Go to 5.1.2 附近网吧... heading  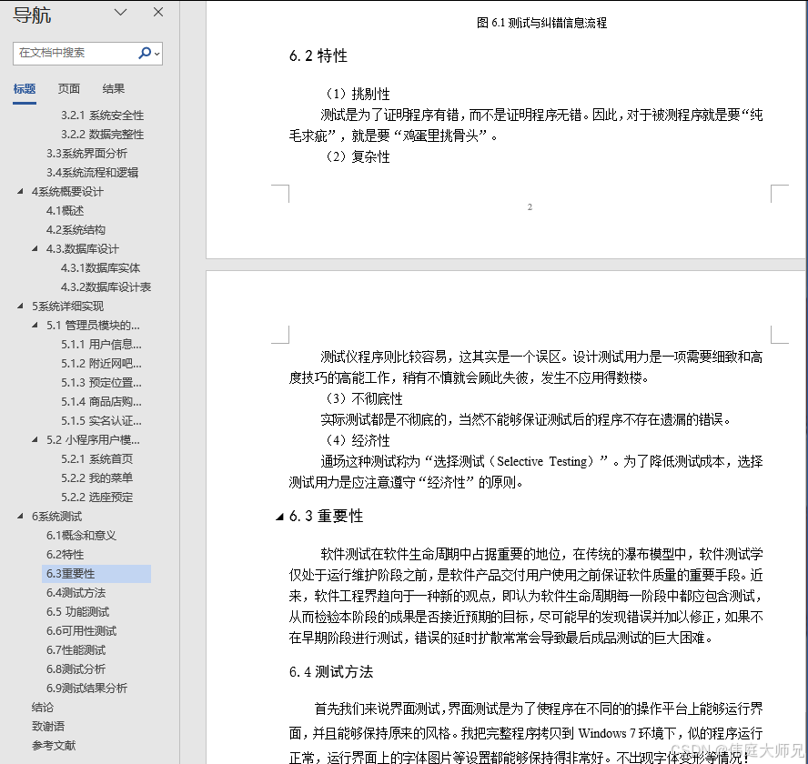(x=101, y=363)
